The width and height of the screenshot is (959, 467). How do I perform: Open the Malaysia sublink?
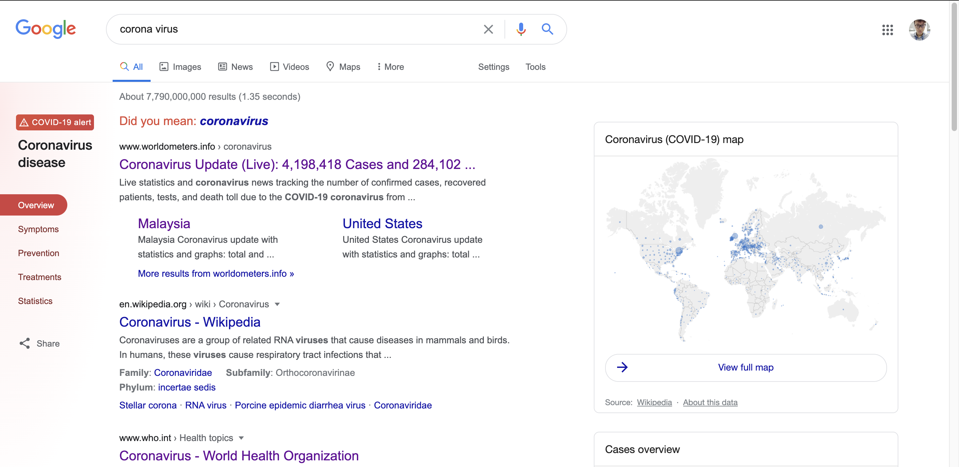164,223
